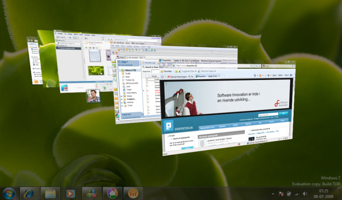Click the 'Search for' field in Lotus Notes
Viewport: 342px width, 200px height.
pos(155,71)
